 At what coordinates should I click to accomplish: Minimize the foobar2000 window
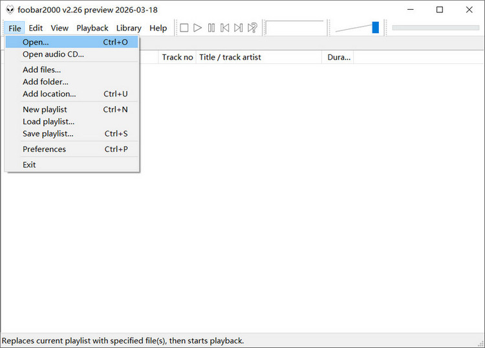click(x=411, y=10)
